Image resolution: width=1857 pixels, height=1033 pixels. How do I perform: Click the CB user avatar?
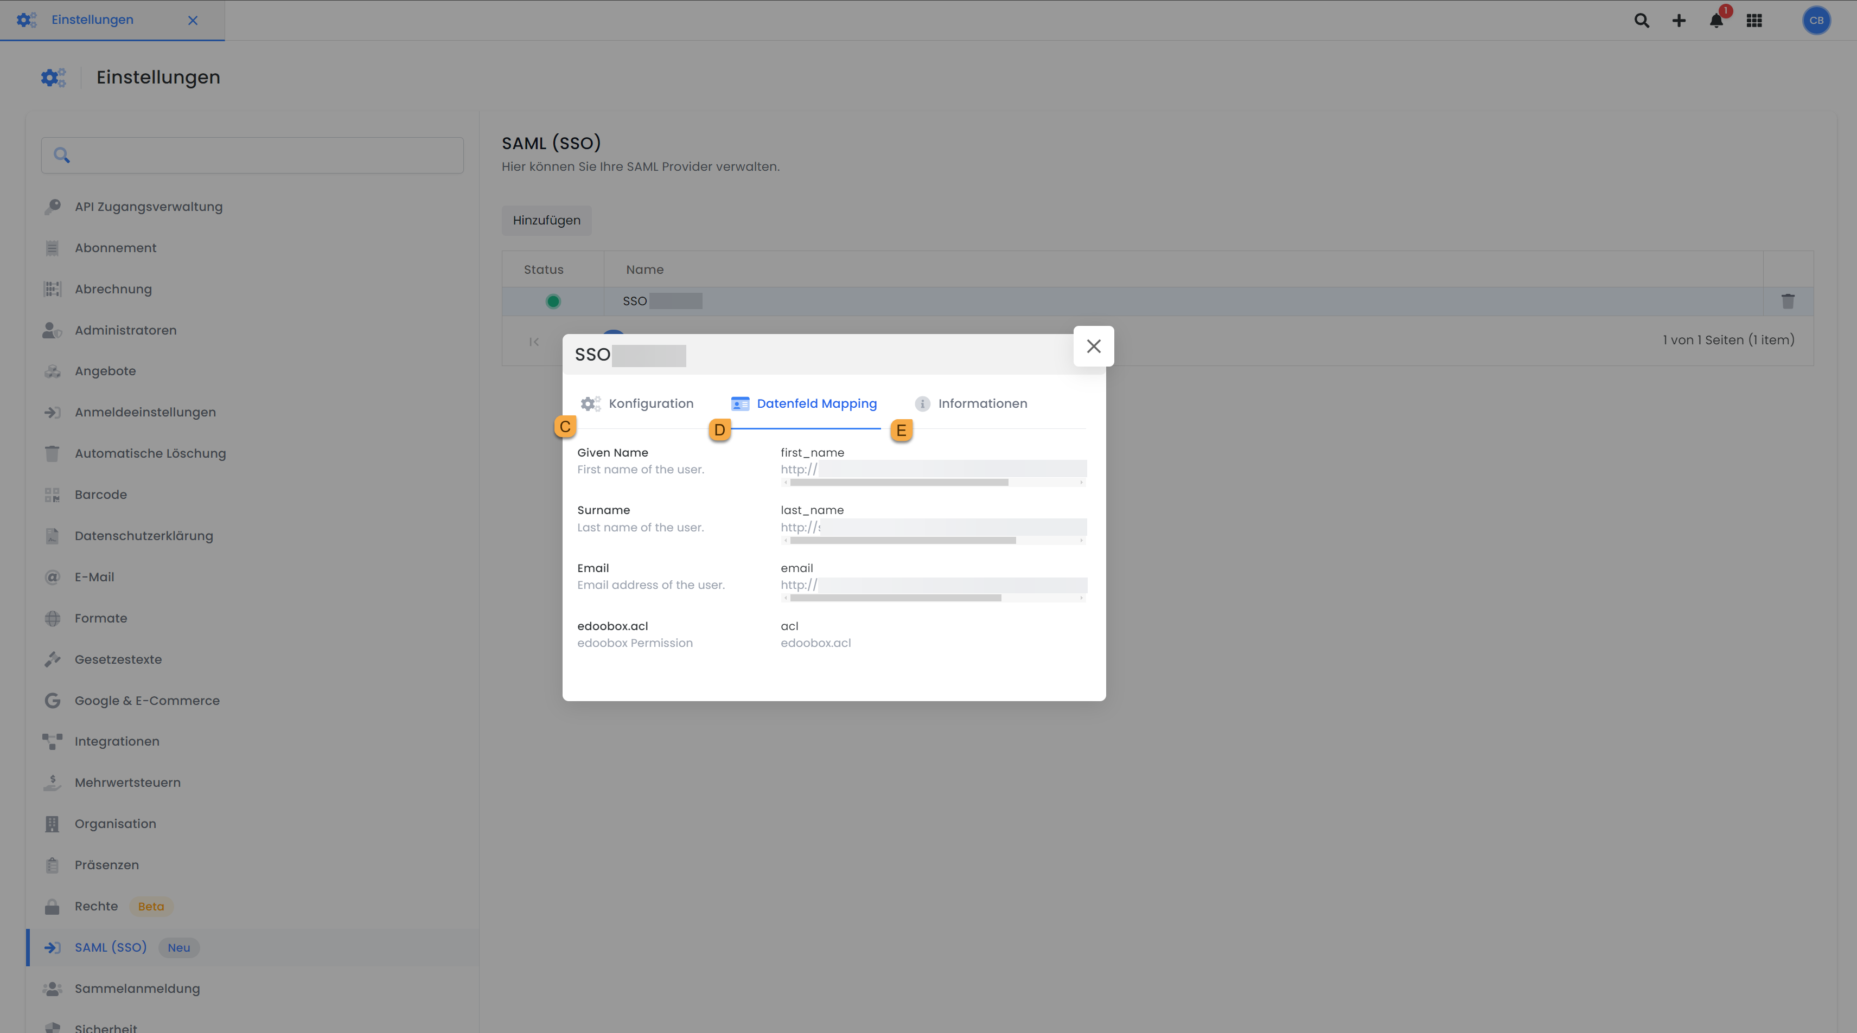(1816, 20)
